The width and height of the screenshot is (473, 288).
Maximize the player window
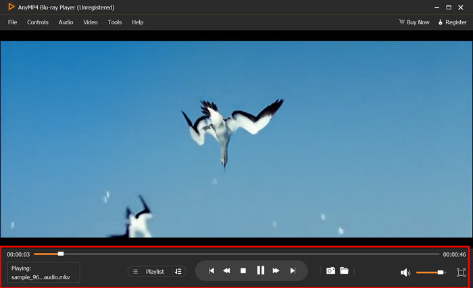449,7
